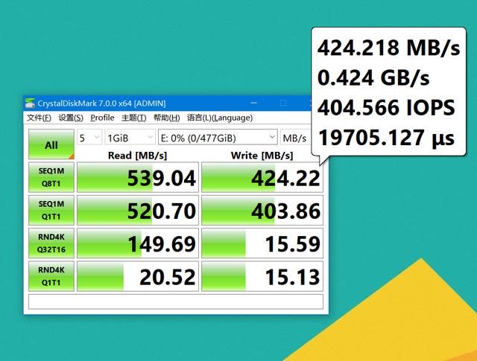The width and height of the screenshot is (477, 361).
Task: Click the 424.22 sequential write result
Action: [262, 177]
